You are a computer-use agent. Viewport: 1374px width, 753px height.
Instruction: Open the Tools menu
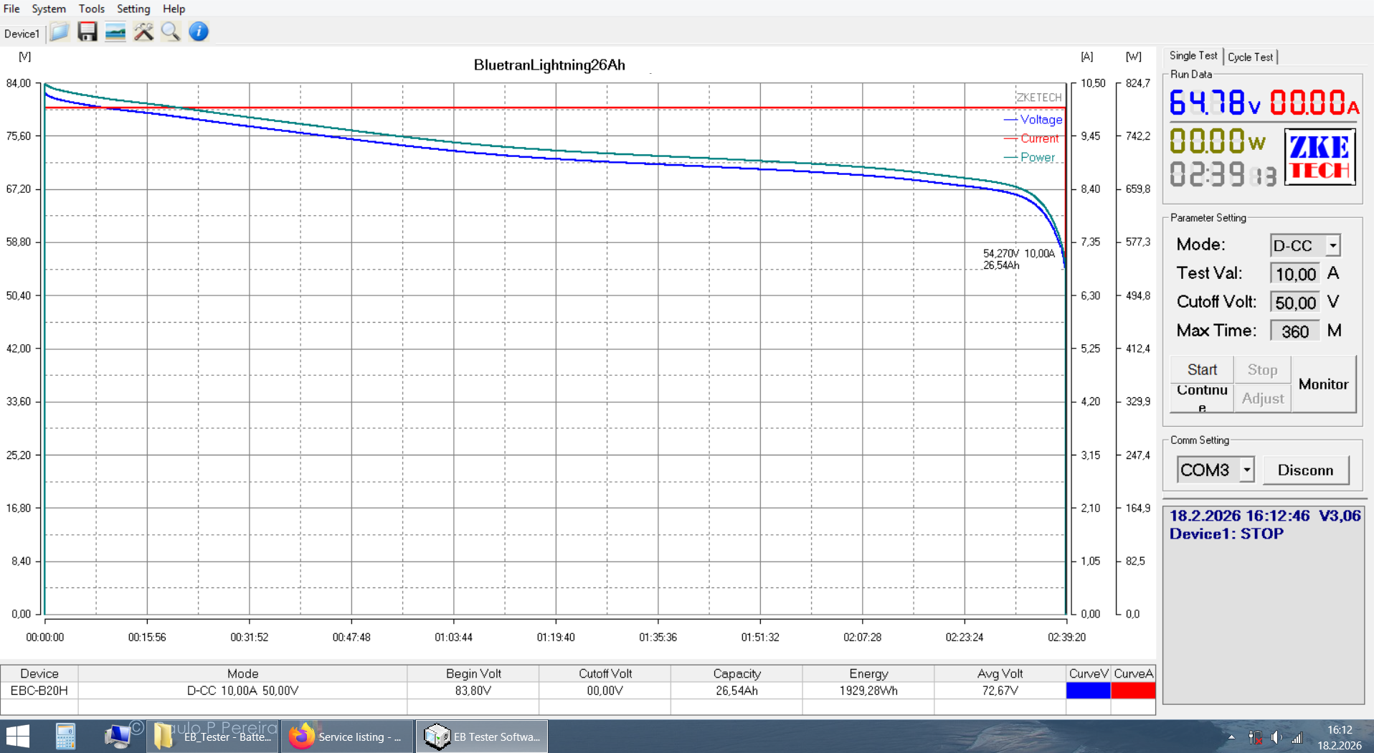(x=91, y=9)
